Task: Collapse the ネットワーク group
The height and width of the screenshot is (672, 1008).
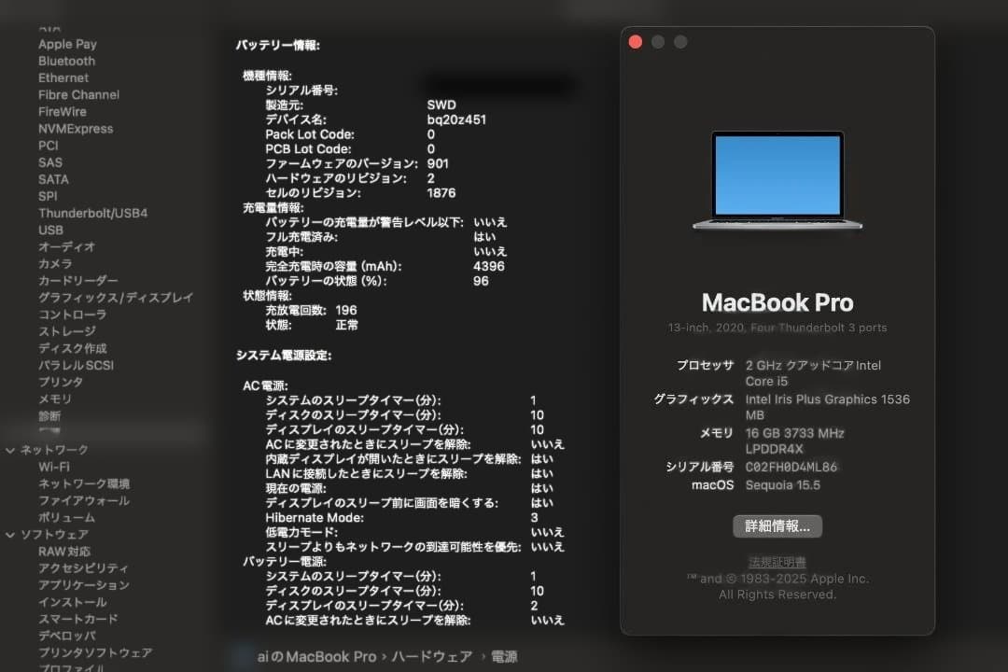Action: click(12, 449)
